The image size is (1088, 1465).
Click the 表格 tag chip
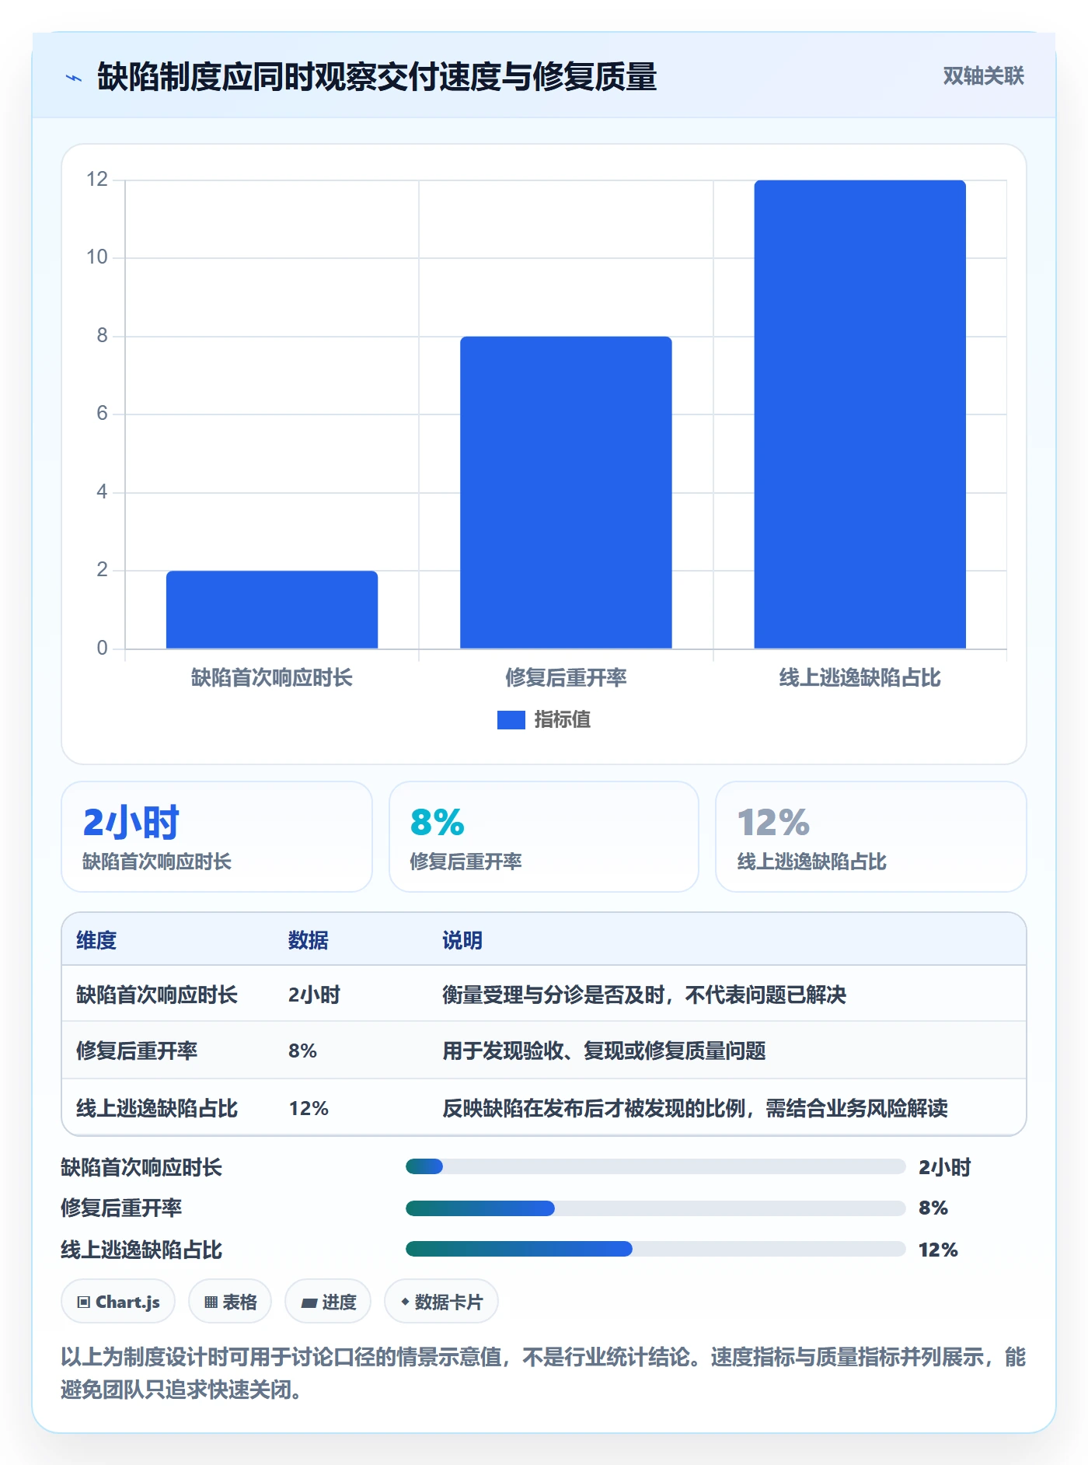(x=230, y=1302)
